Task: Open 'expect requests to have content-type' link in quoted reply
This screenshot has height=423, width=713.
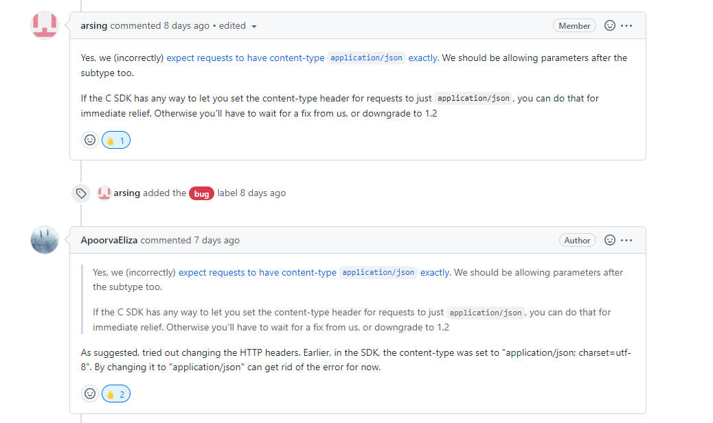Action: pyautogui.click(x=258, y=272)
